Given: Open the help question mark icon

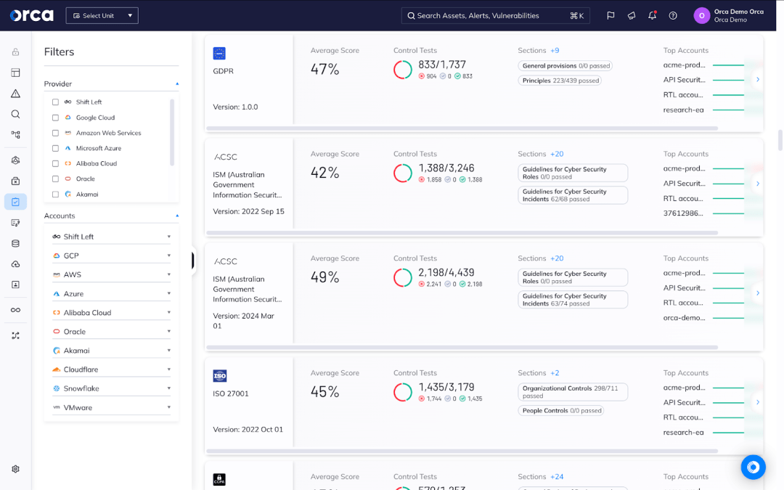Looking at the screenshot, I should (x=673, y=15).
